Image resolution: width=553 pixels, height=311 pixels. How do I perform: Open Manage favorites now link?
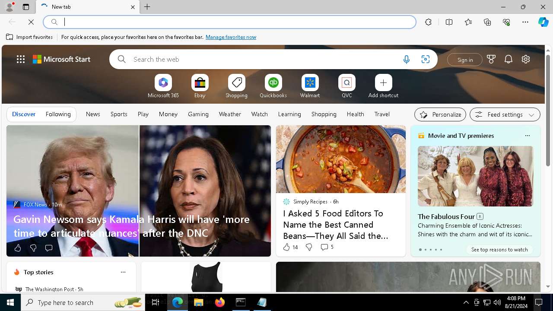coord(231,37)
